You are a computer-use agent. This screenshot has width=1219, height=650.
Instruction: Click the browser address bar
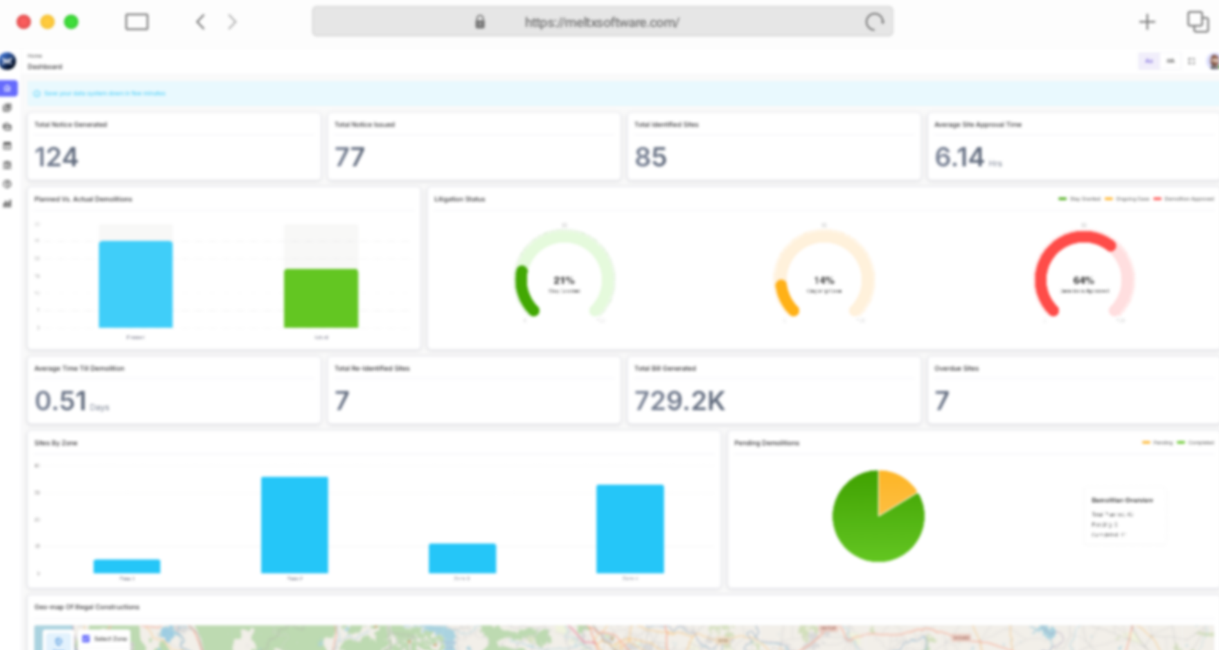pos(601,22)
